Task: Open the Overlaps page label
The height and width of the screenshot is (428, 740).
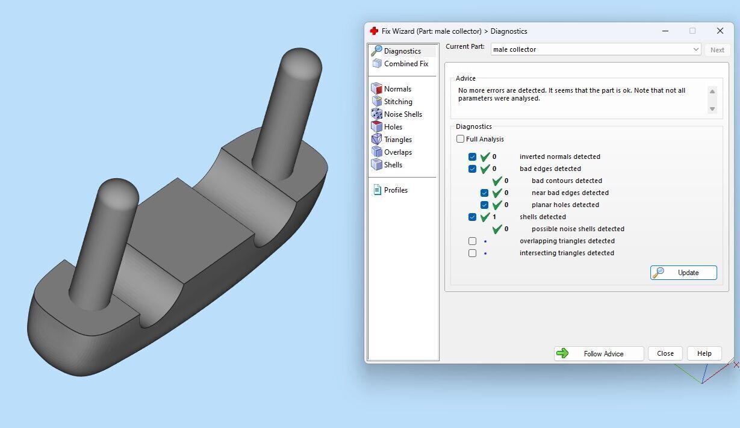Action: [398, 152]
